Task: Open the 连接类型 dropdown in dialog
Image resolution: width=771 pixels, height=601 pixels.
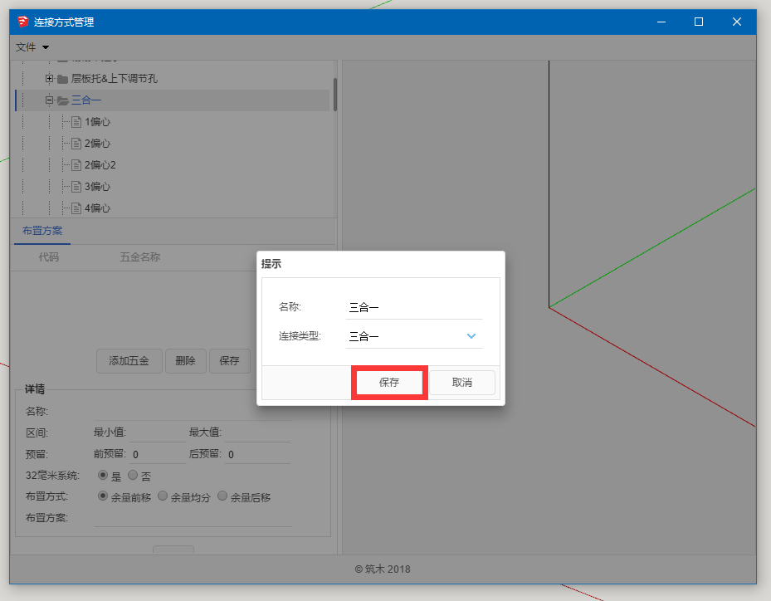Action: pyautogui.click(x=471, y=336)
